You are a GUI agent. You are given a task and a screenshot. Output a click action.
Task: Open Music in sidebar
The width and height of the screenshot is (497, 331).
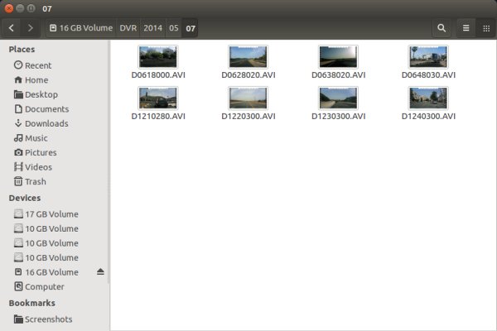coord(36,138)
